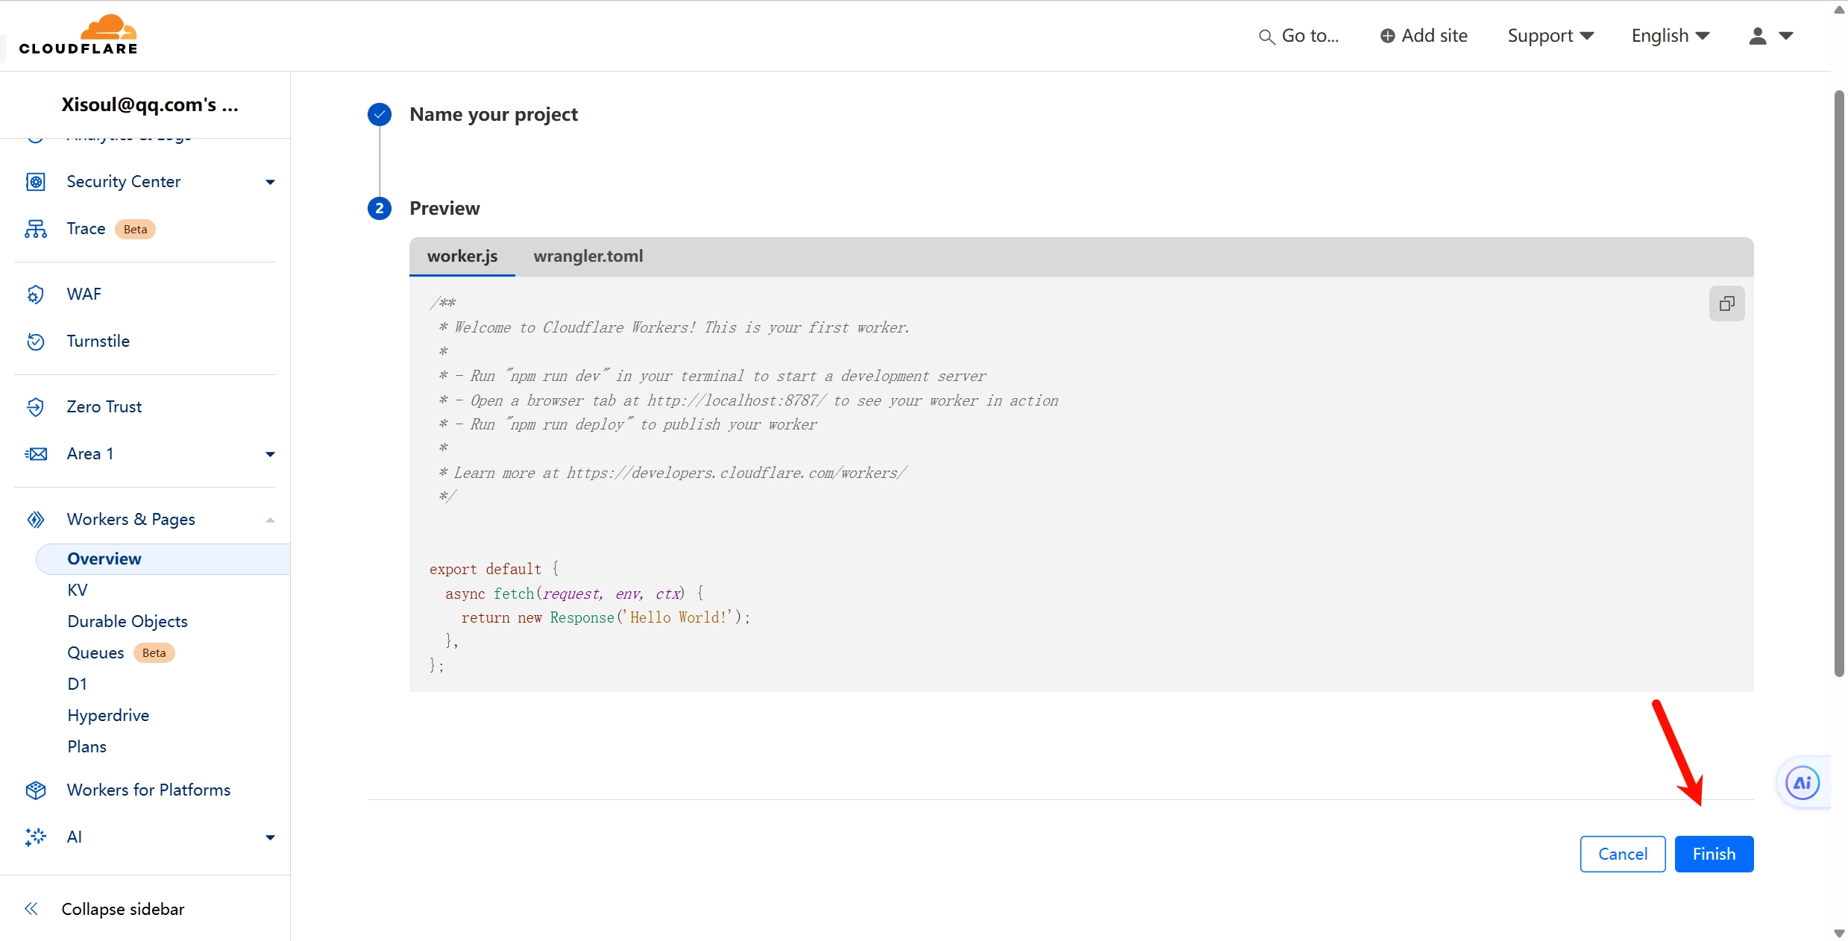Select Overview under Workers & Pages

[163, 558]
